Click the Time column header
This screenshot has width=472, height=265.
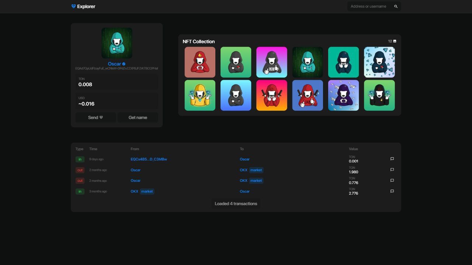coord(93,149)
